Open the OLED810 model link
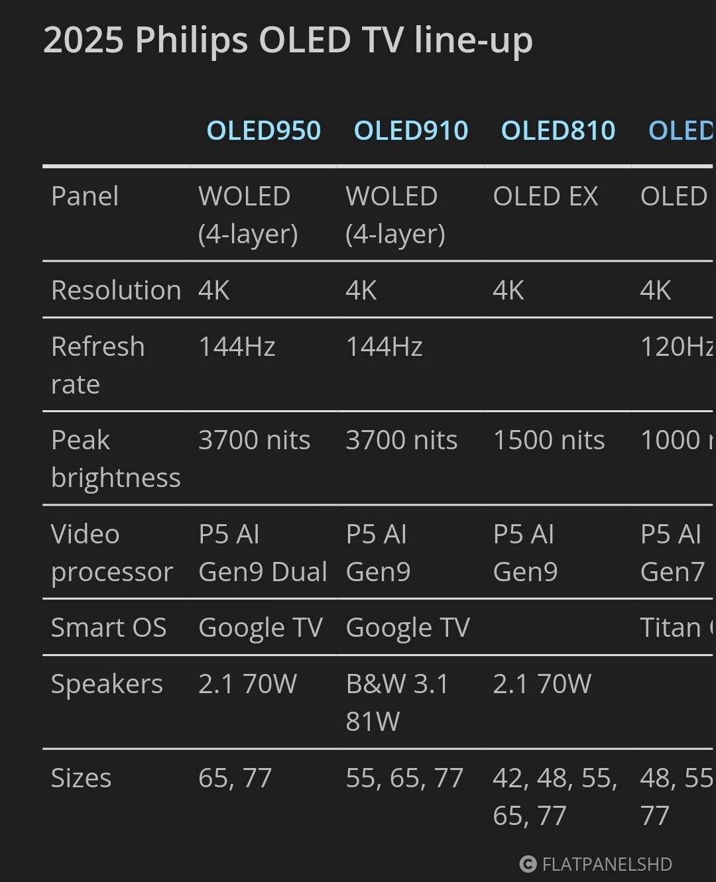This screenshot has width=716, height=882. point(558,131)
